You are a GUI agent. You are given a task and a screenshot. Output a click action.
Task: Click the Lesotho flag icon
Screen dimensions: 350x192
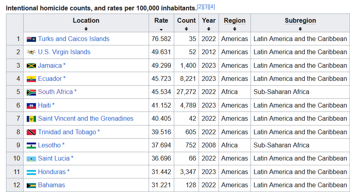click(31, 146)
